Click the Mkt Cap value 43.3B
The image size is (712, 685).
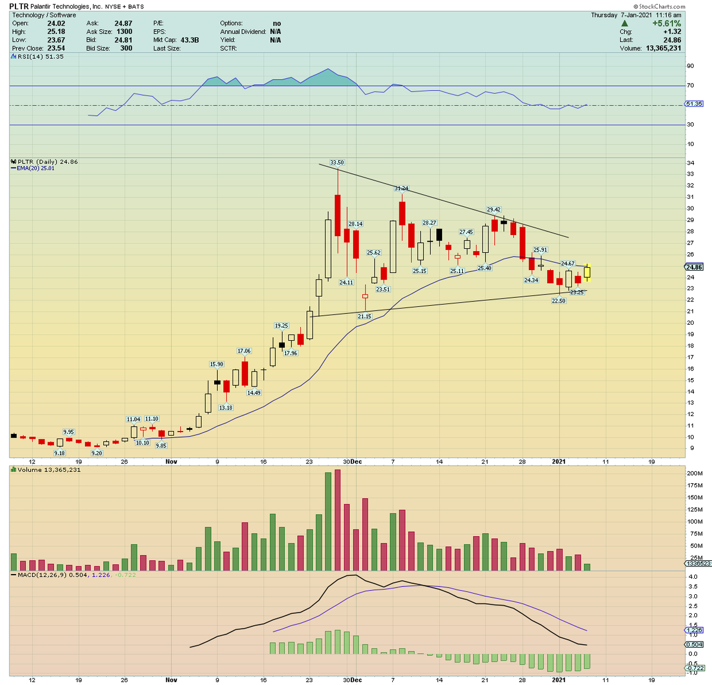[x=190, y=40]
